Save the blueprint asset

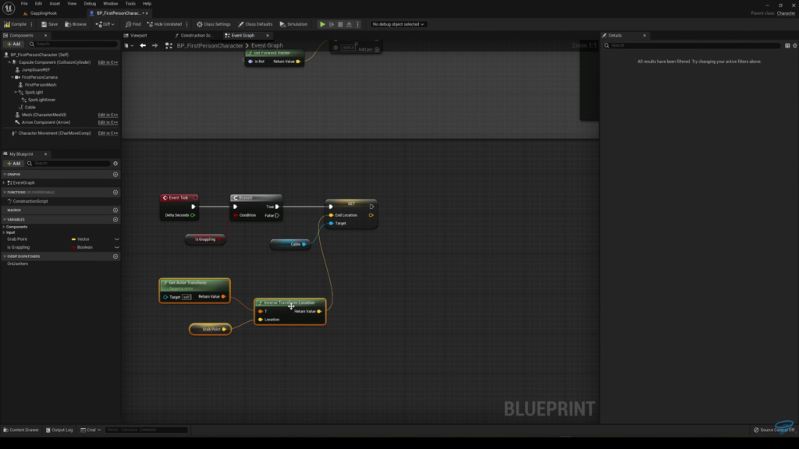(49, 24)
